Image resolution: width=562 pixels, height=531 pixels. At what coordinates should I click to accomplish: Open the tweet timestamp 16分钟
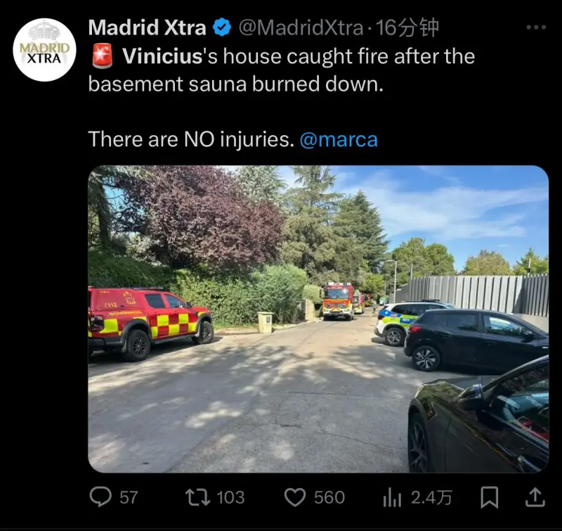pos(407,27)
